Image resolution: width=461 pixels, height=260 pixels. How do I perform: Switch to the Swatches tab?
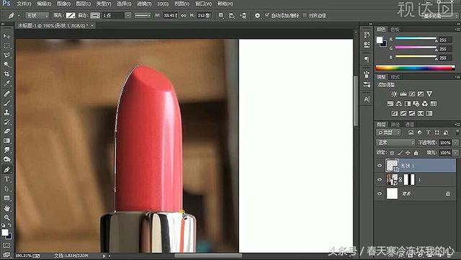tap(395, 30)
